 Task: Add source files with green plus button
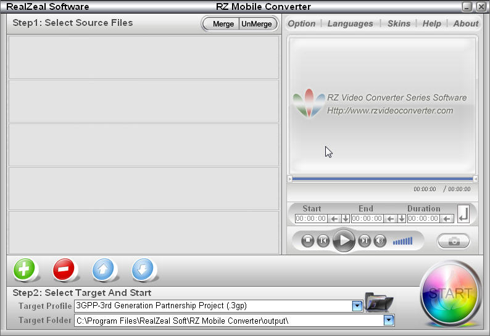click(24, 269)
